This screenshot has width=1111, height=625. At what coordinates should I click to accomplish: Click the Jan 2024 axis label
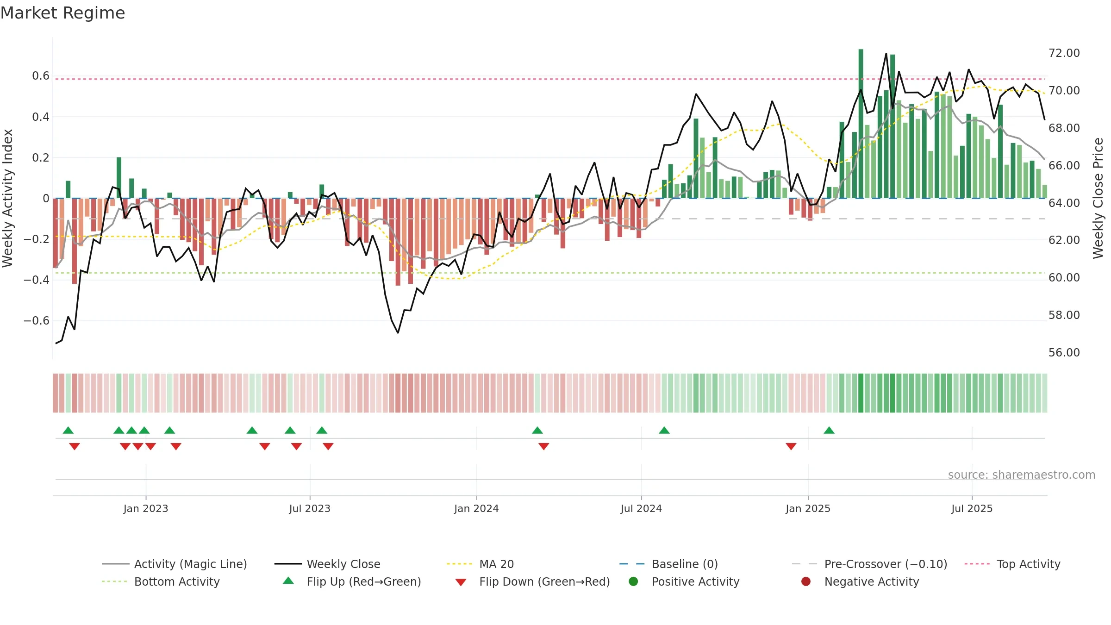pos(476,508)
